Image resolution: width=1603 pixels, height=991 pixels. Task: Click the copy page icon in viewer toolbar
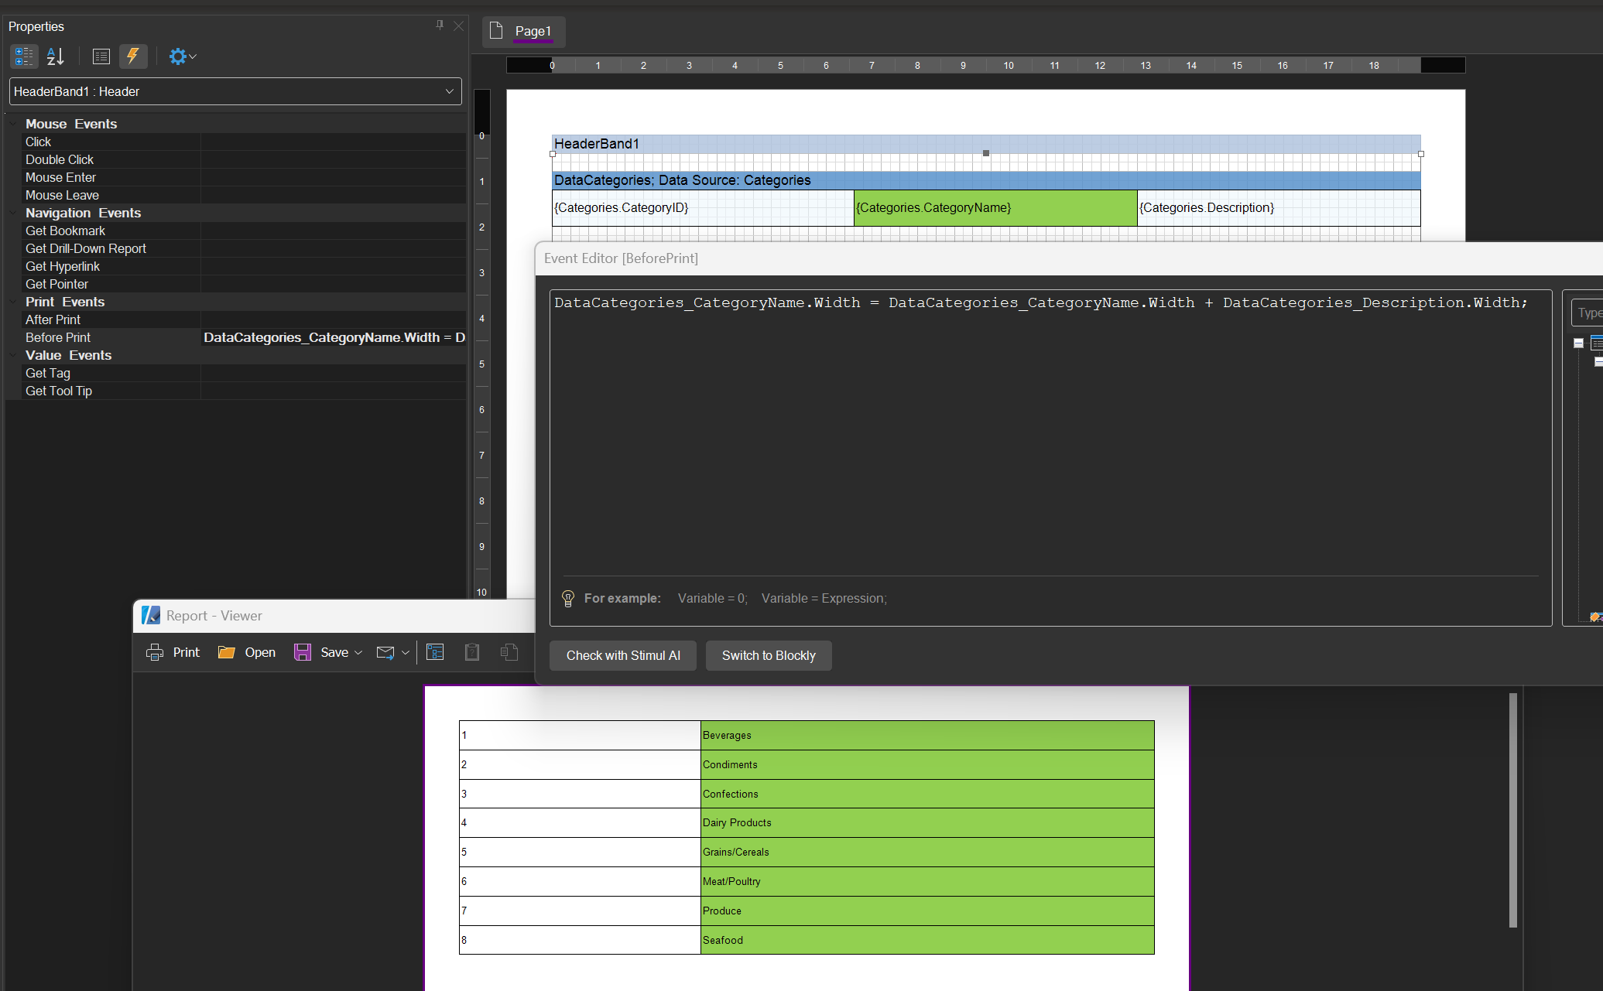(509, 652)
